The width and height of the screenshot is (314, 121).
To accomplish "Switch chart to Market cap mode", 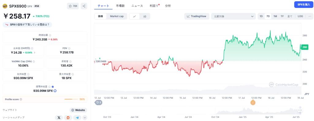I will [117, 16].
